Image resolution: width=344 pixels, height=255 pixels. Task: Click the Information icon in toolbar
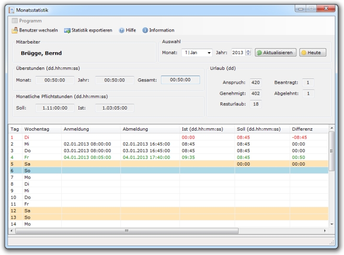click(145, 30)
